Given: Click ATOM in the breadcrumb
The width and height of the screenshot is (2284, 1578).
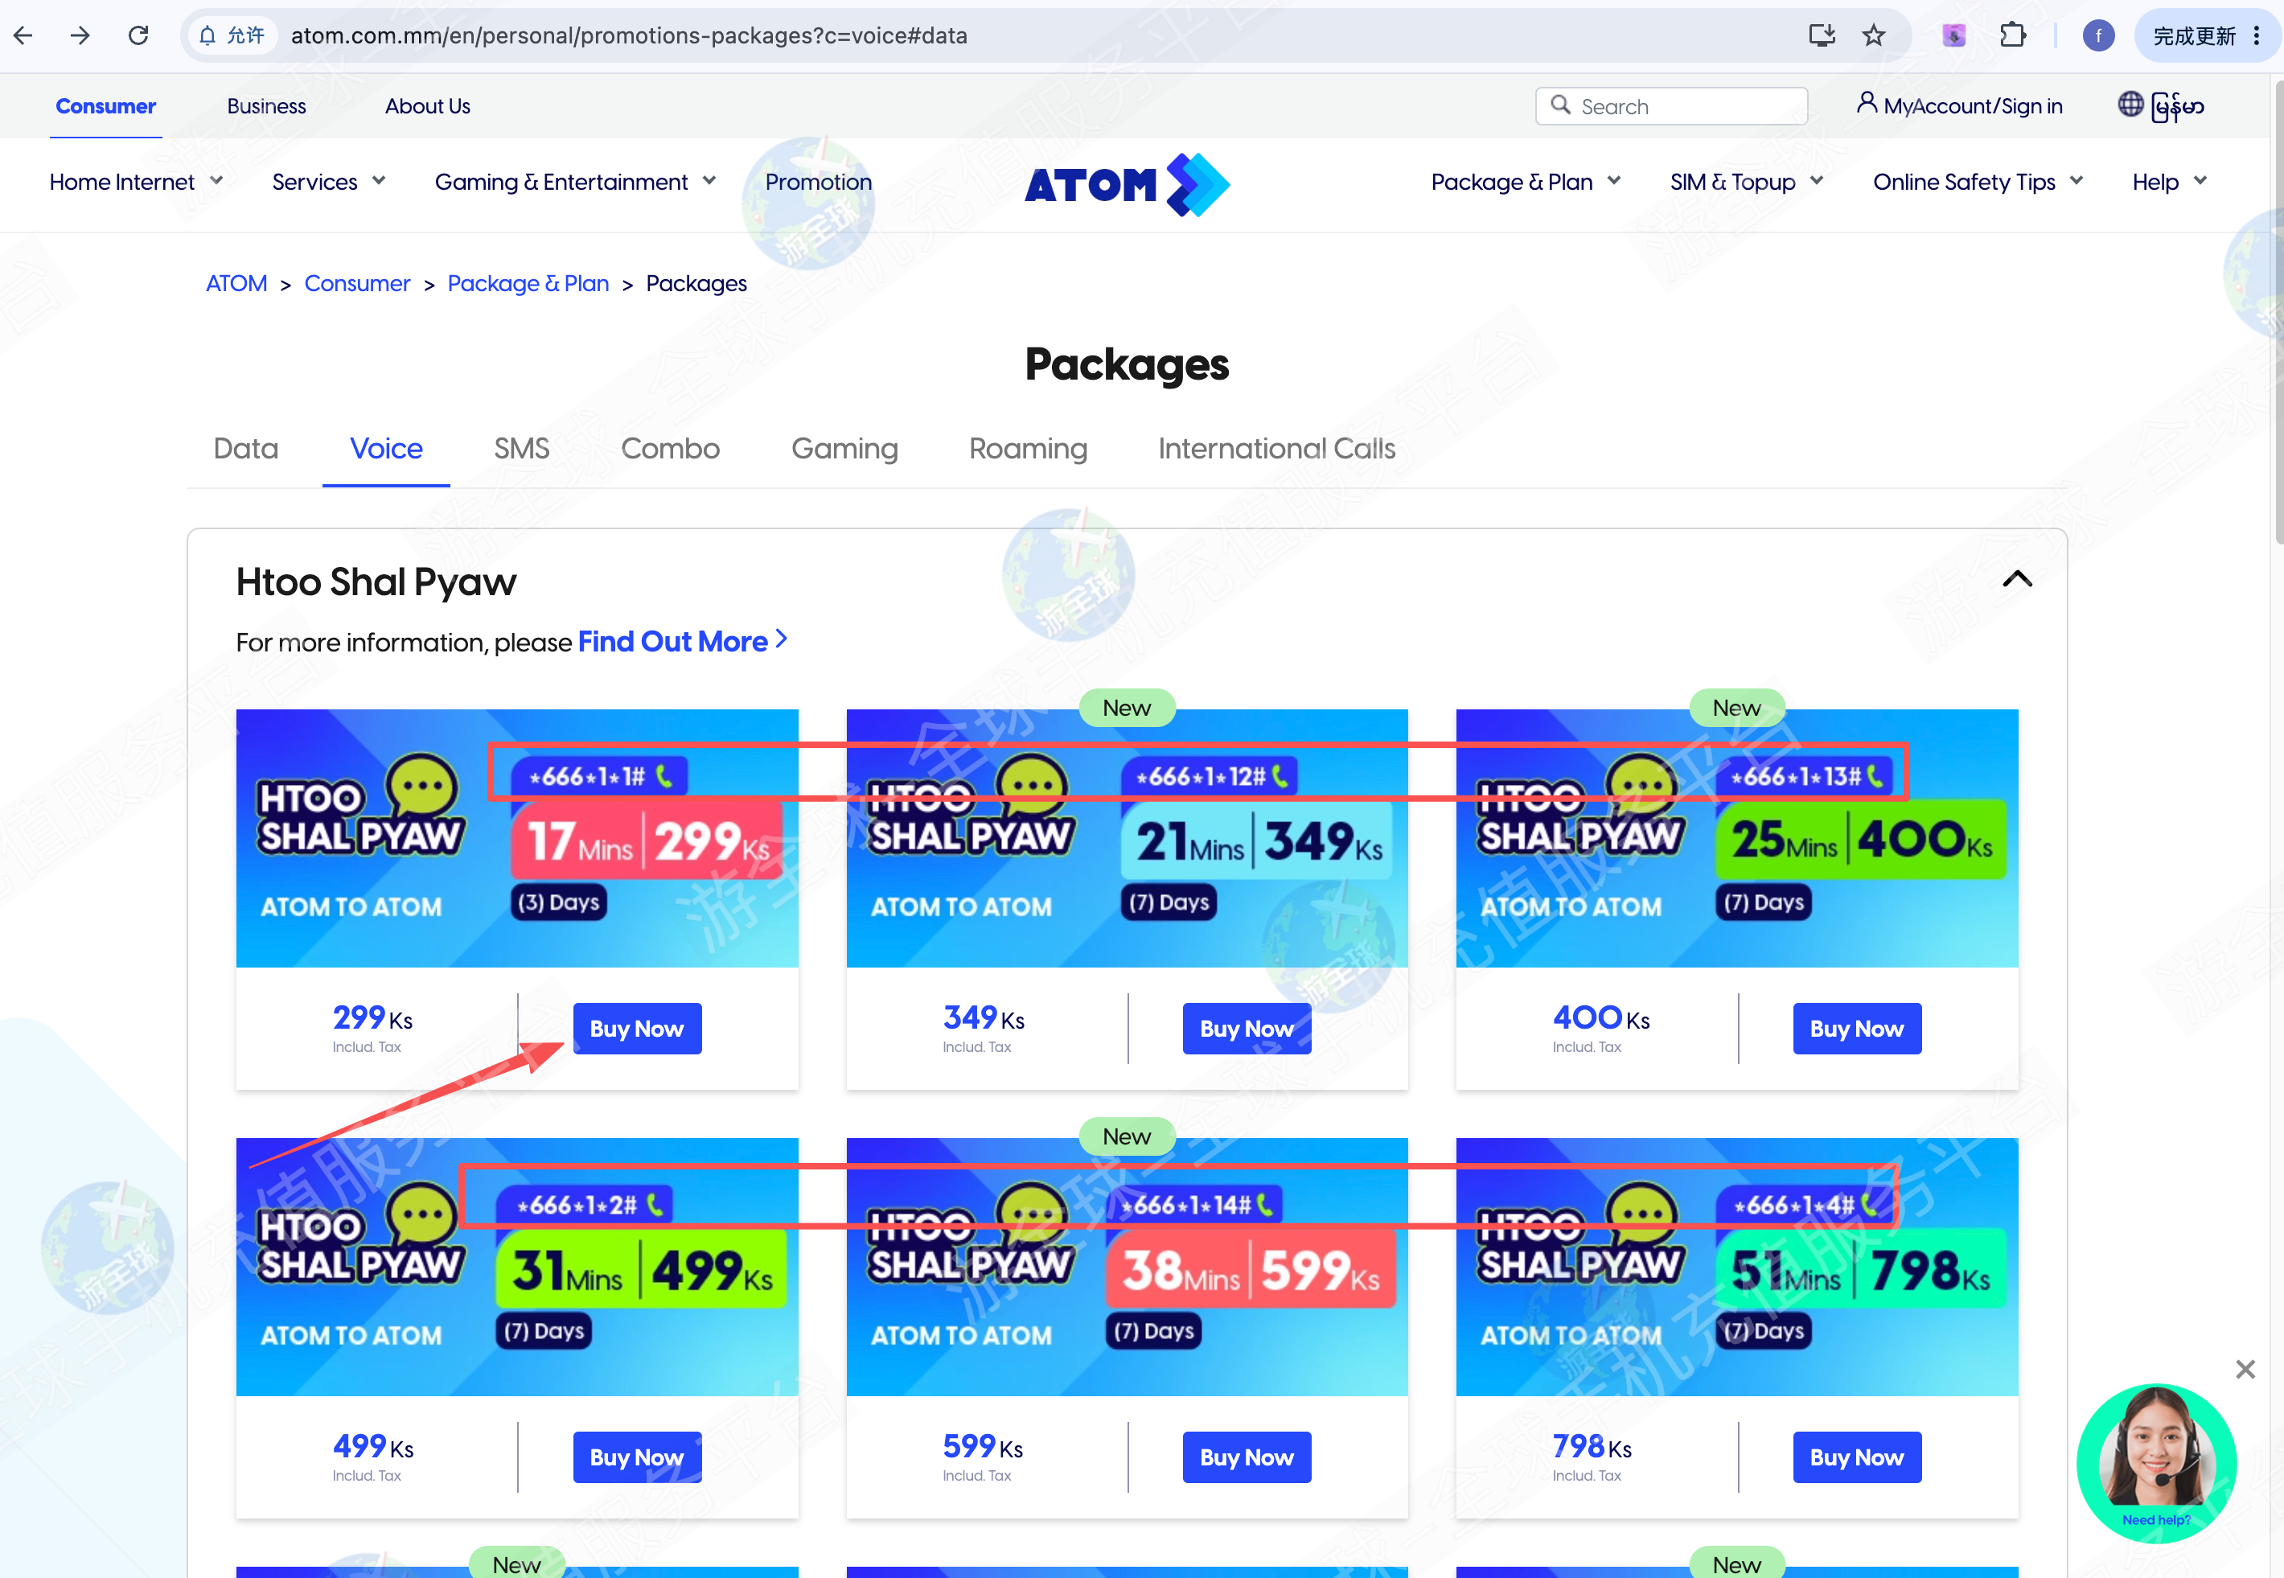Looking at the screenshot, I should point(236,284).
